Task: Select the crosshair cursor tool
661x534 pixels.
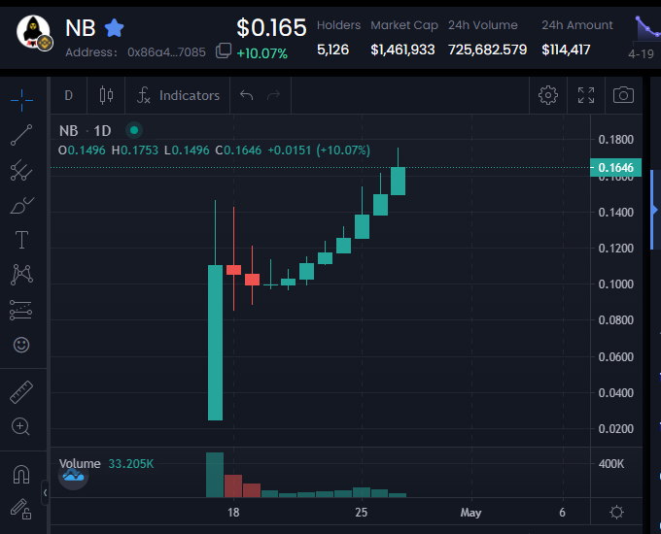Action: point(21,100)
